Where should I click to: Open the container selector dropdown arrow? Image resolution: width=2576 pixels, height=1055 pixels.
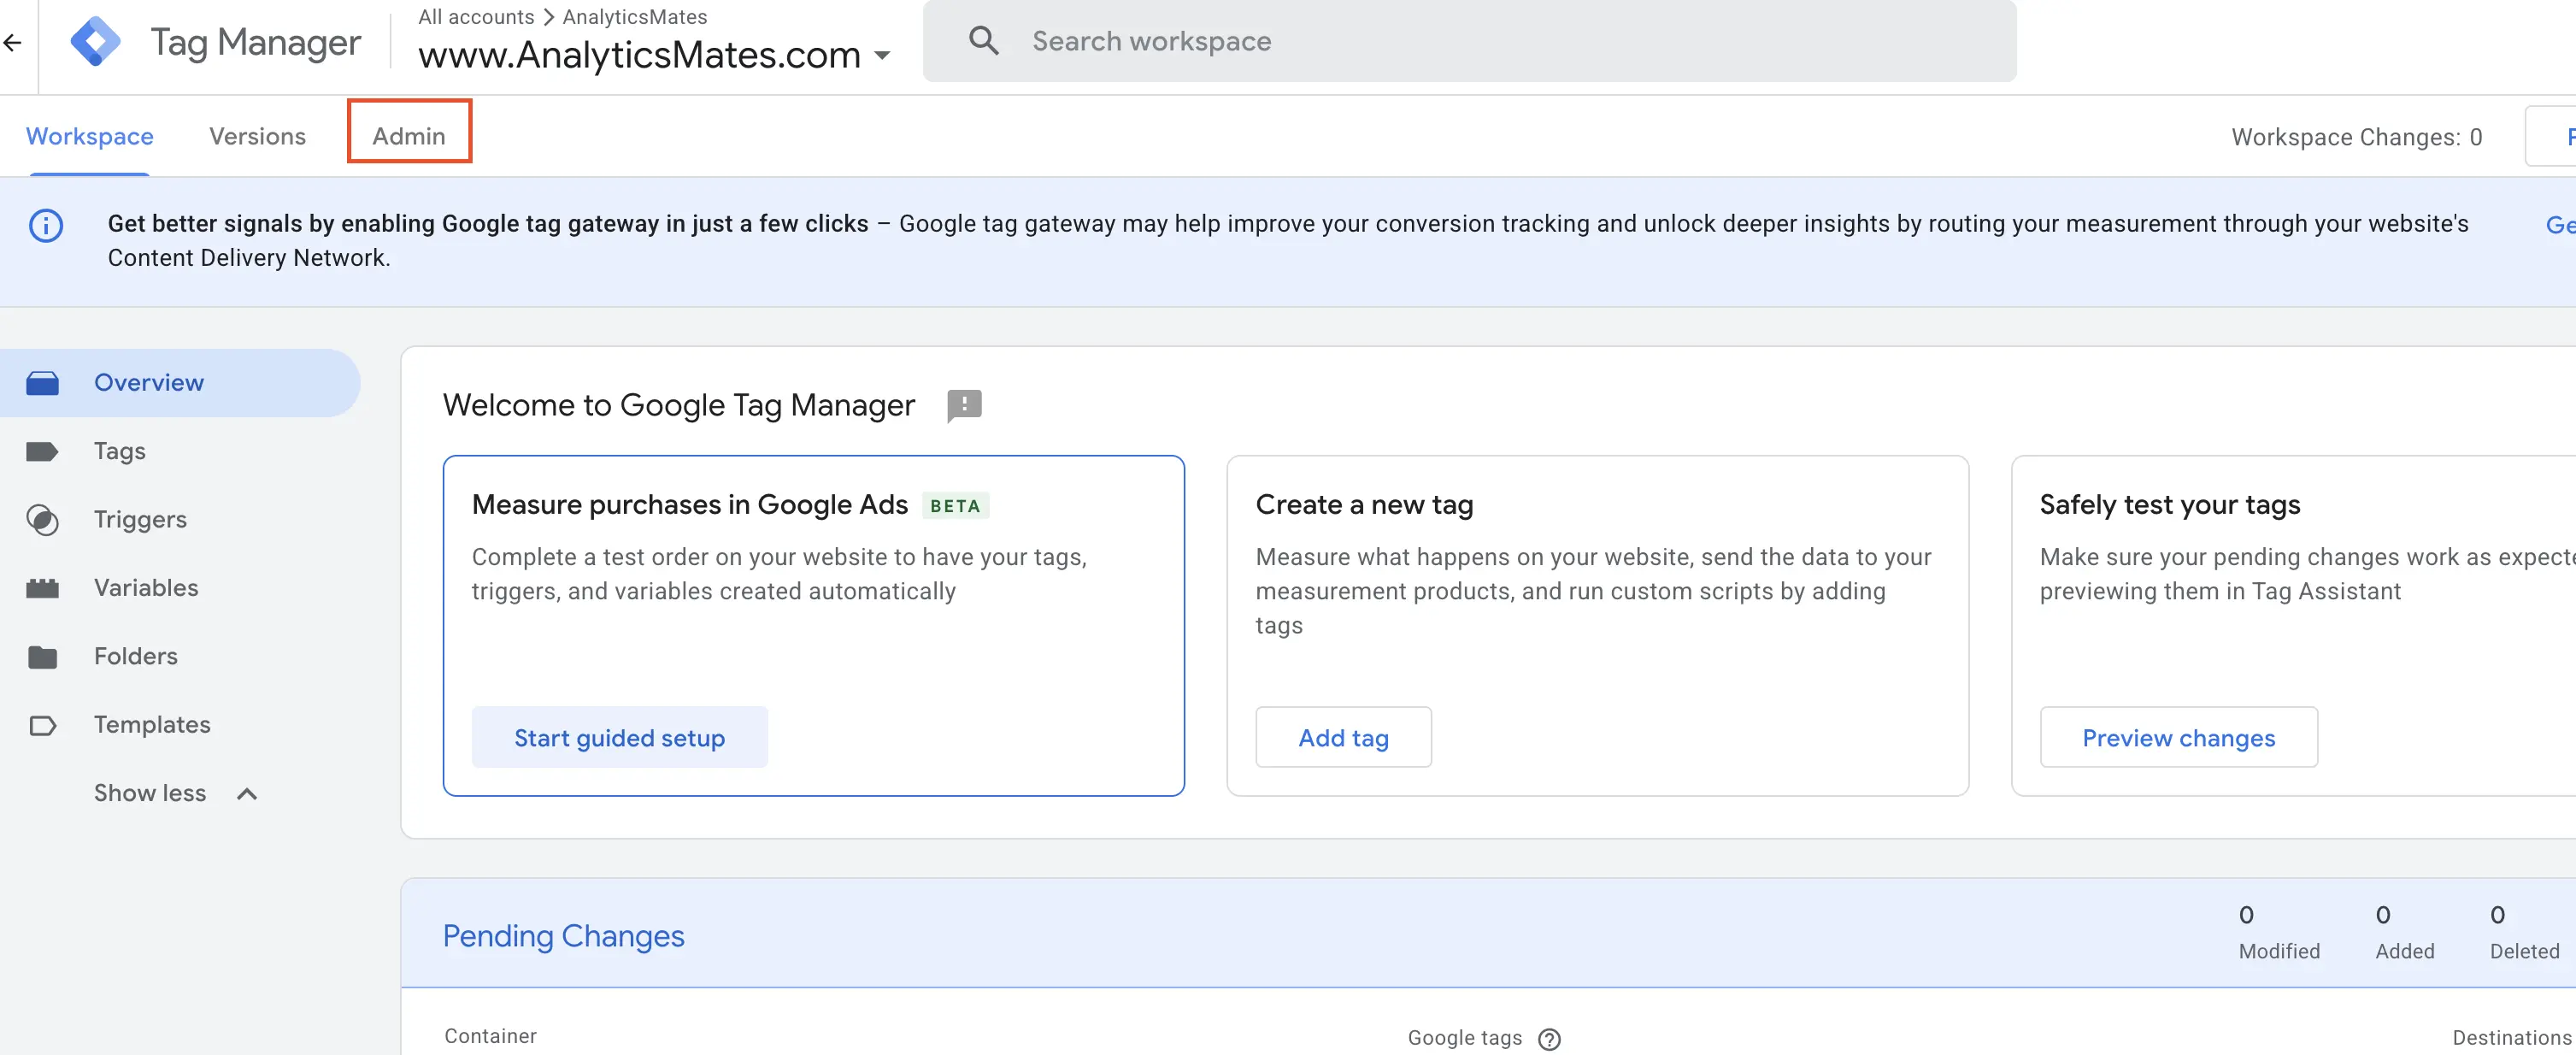[x=882, y=56]
